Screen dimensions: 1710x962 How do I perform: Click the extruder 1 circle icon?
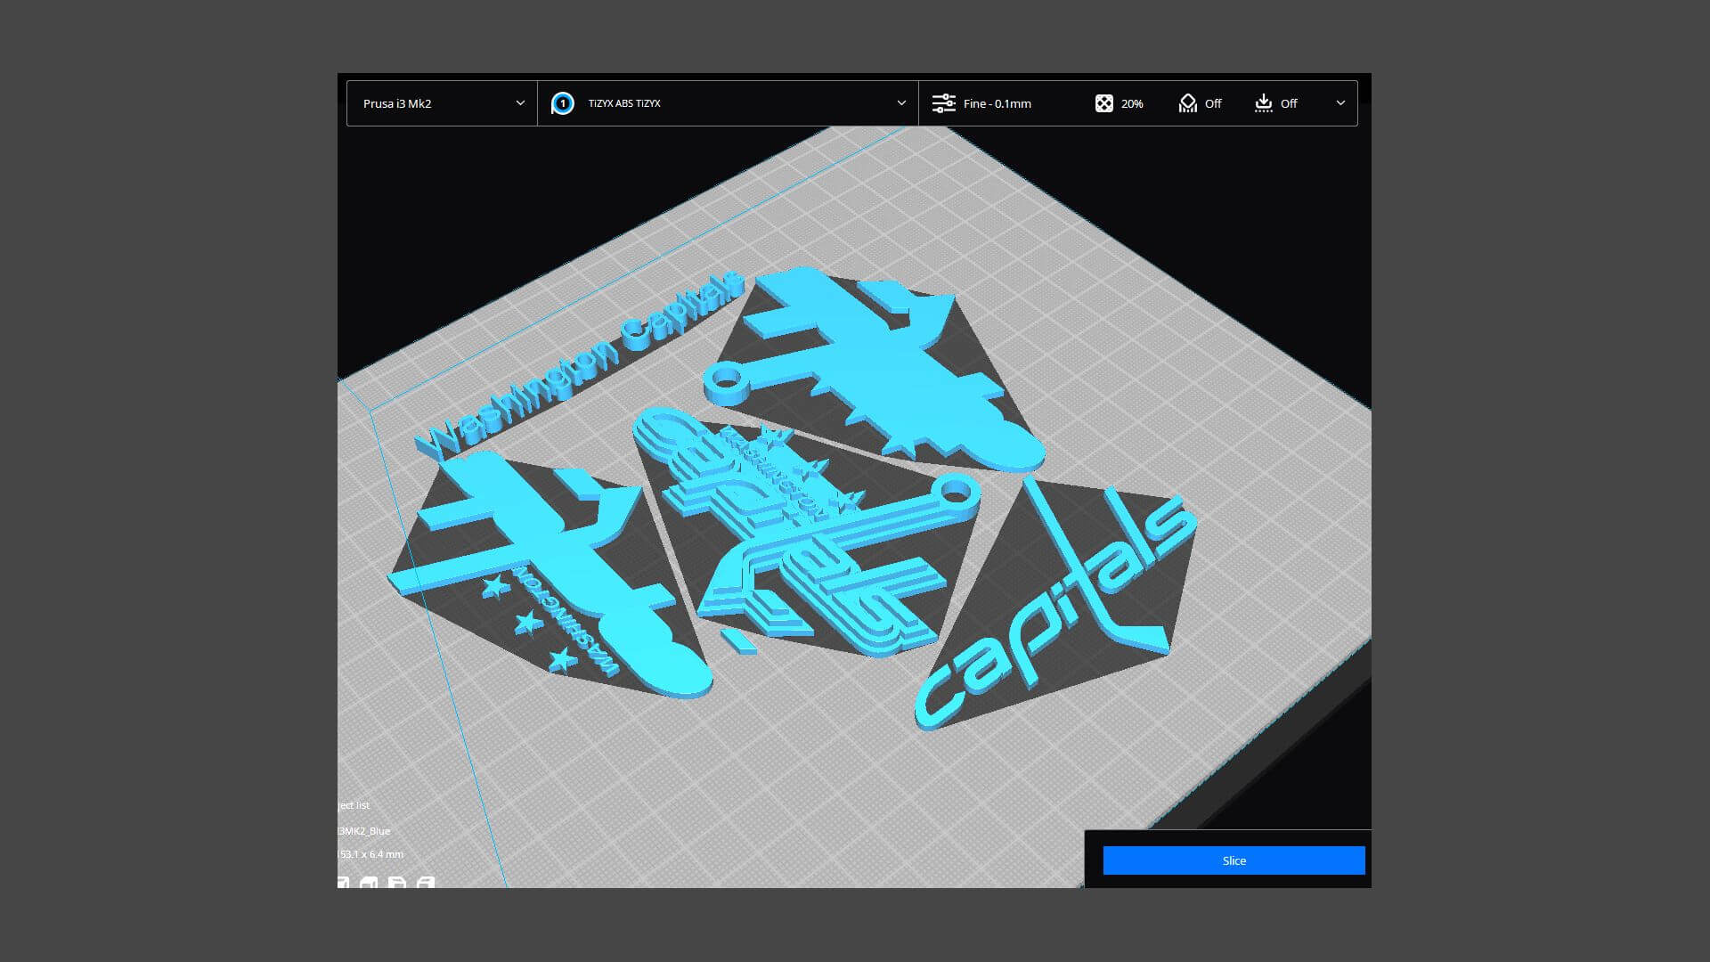point(563,103)
